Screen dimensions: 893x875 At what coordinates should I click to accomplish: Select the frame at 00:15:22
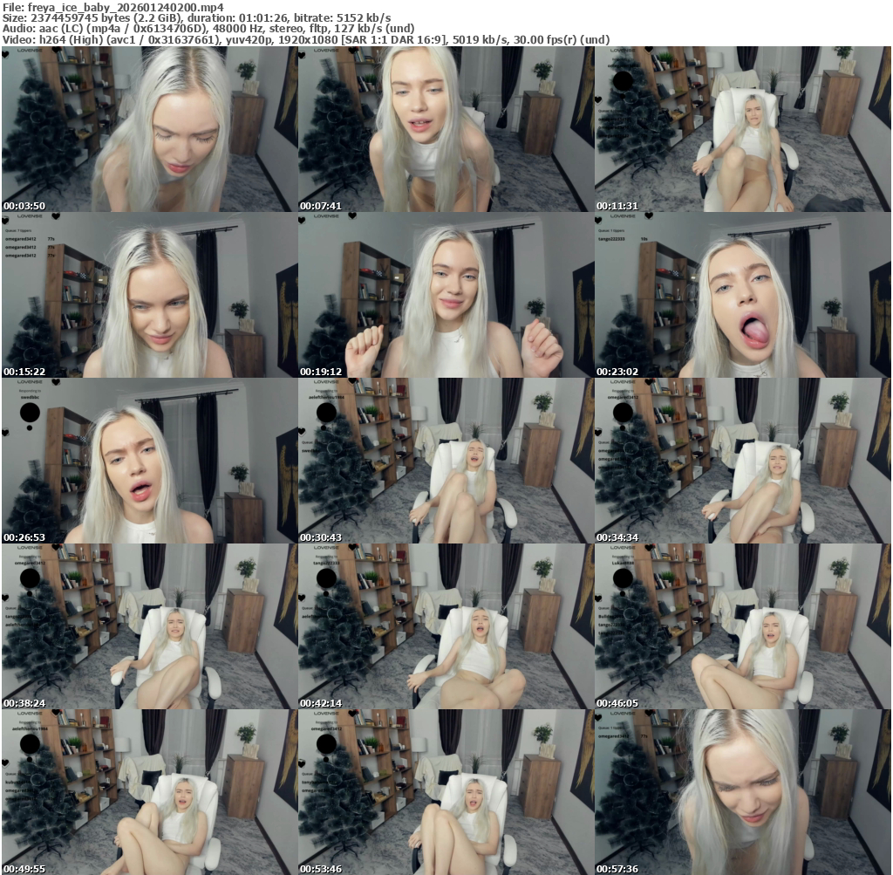click(x=149, y=295)
